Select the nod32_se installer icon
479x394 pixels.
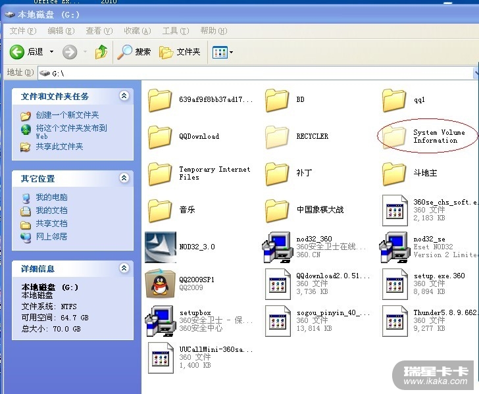[x=394, y=247]
